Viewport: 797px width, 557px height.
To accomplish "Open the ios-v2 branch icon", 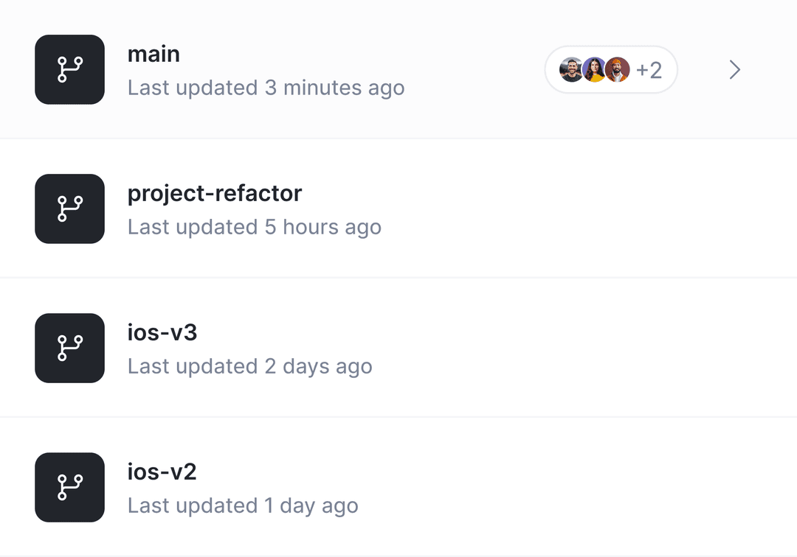I will tap(69, 487).
